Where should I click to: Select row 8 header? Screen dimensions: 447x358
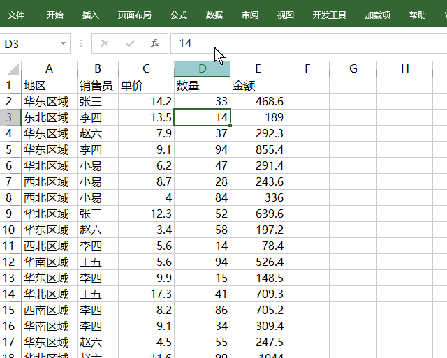[x=10, y=197]
